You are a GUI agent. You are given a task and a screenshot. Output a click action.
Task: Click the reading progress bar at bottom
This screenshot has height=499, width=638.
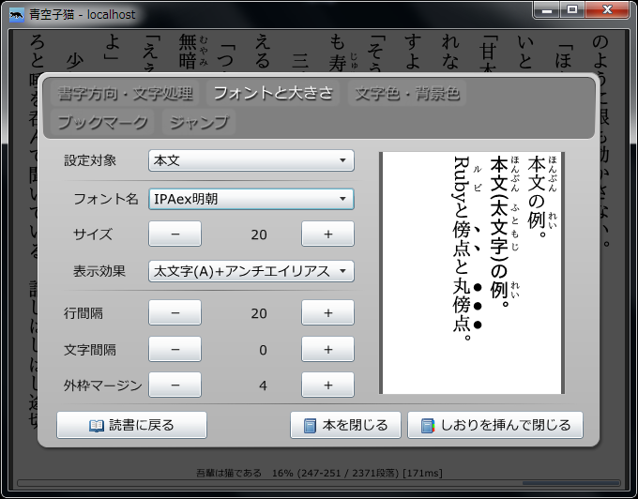pyautogui.click(x=319, y=483)
